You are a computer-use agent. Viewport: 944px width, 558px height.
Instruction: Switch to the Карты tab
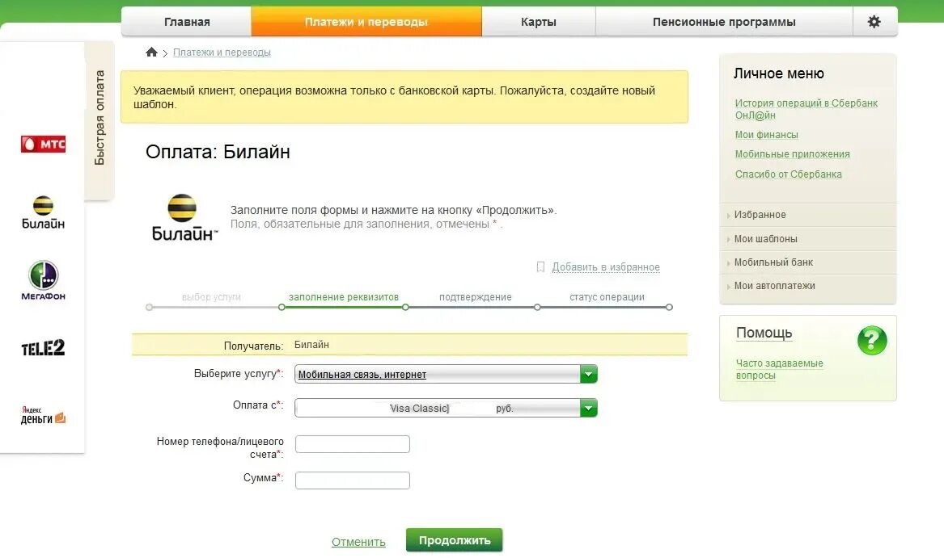point(538,21)
